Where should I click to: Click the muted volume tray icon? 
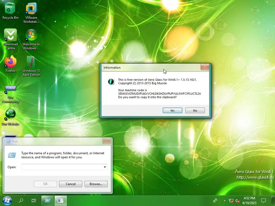coord(237,201)
